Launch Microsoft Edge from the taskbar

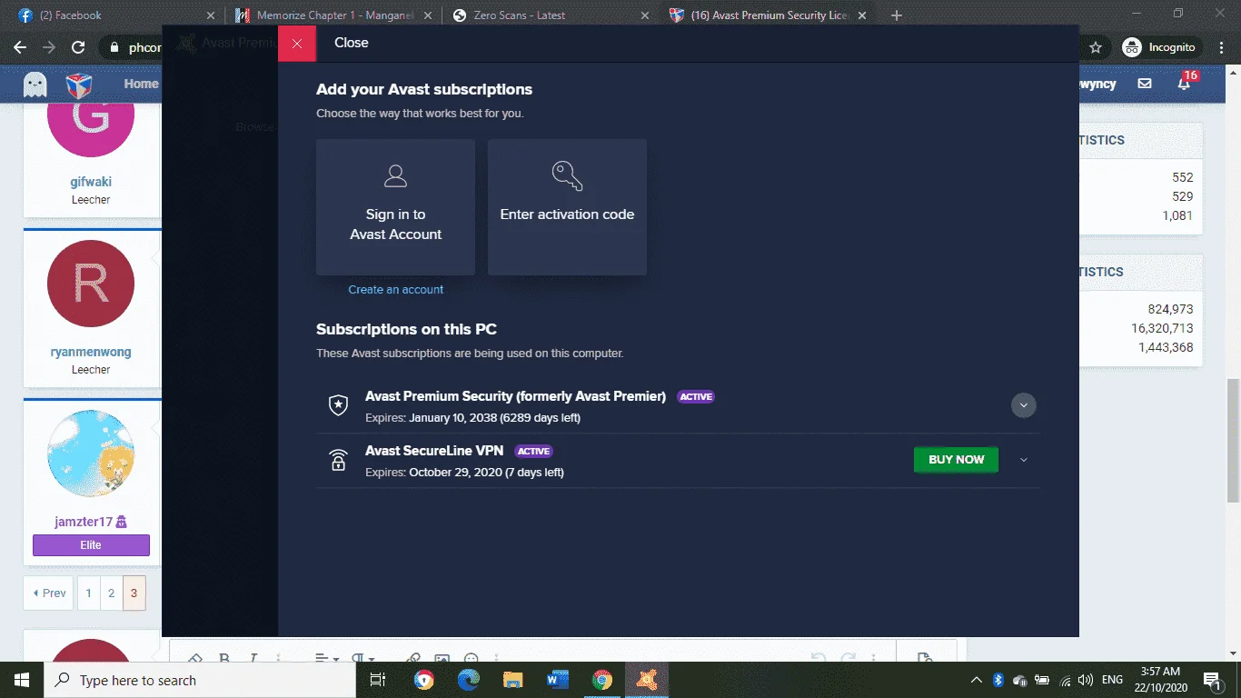pos(469,680)
